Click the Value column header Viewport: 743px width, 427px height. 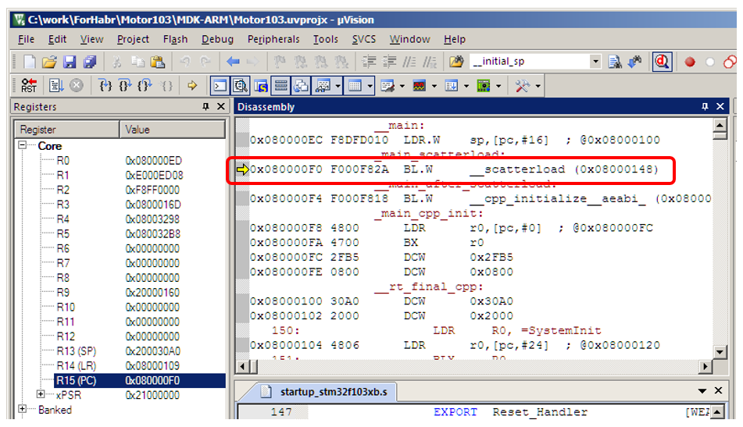click(x=173, y=130)
